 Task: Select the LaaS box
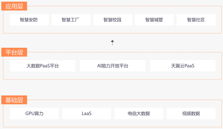tap(86, 113)
